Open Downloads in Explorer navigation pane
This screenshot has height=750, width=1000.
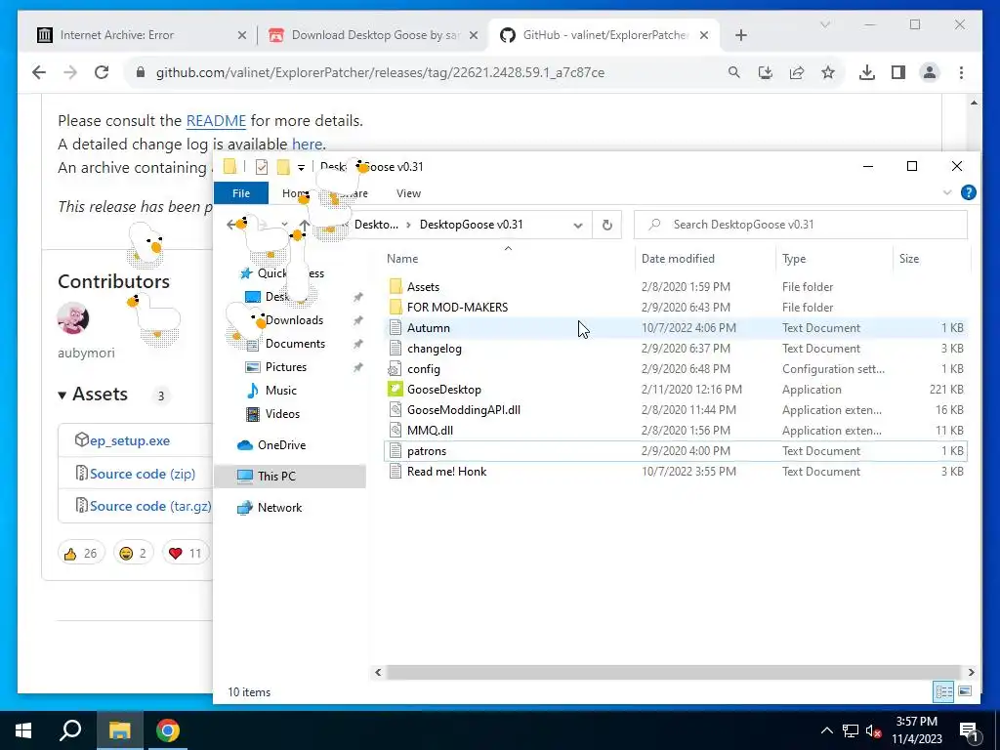[294, 320]
